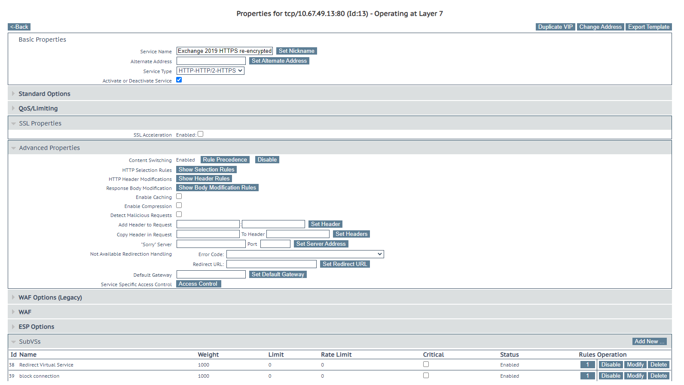Open Rule Precedence for content switching
The image size is (684, 385).
[x=225, y=159]
